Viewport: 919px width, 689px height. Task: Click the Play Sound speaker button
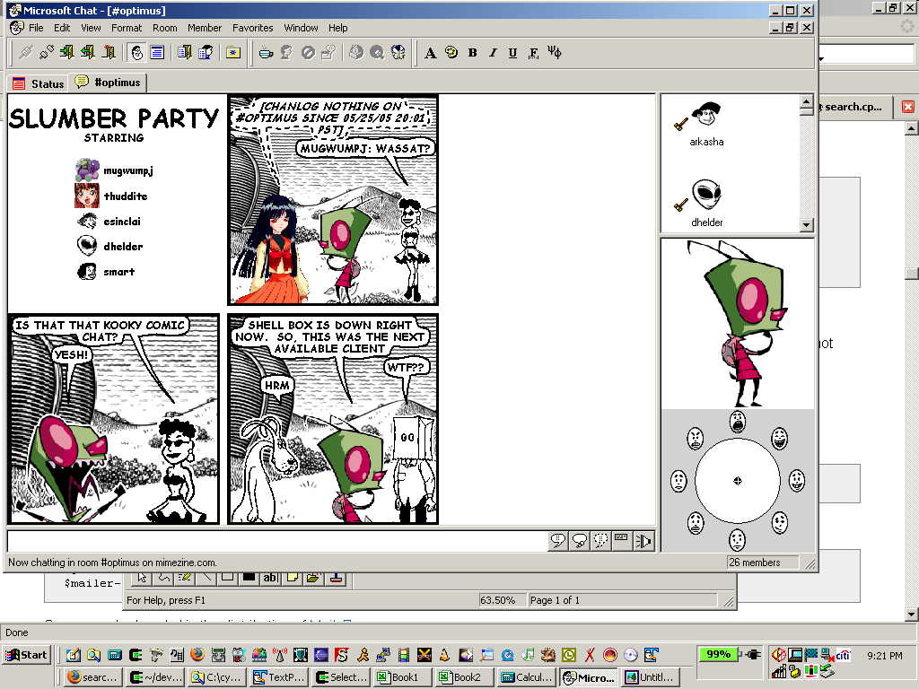[x=643, y=541]
